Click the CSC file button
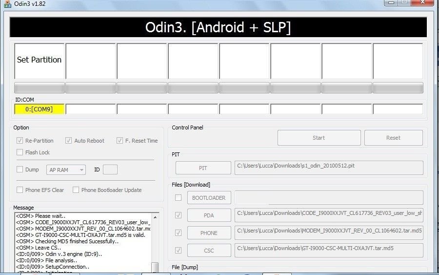The image size is (439, 275). 209,250
